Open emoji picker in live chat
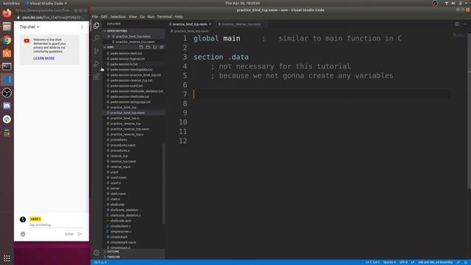The width and height of the screenshot is (471, 265). tap(23, 234)
